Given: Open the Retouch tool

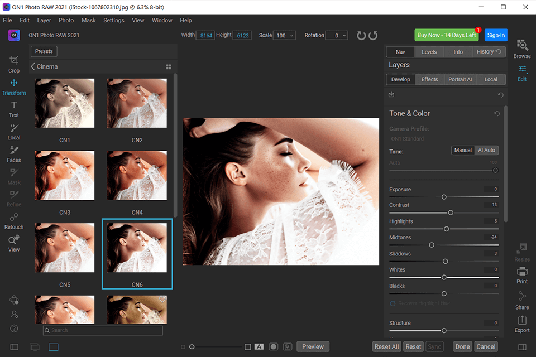Looking at the screenshot, I should 14,220.
